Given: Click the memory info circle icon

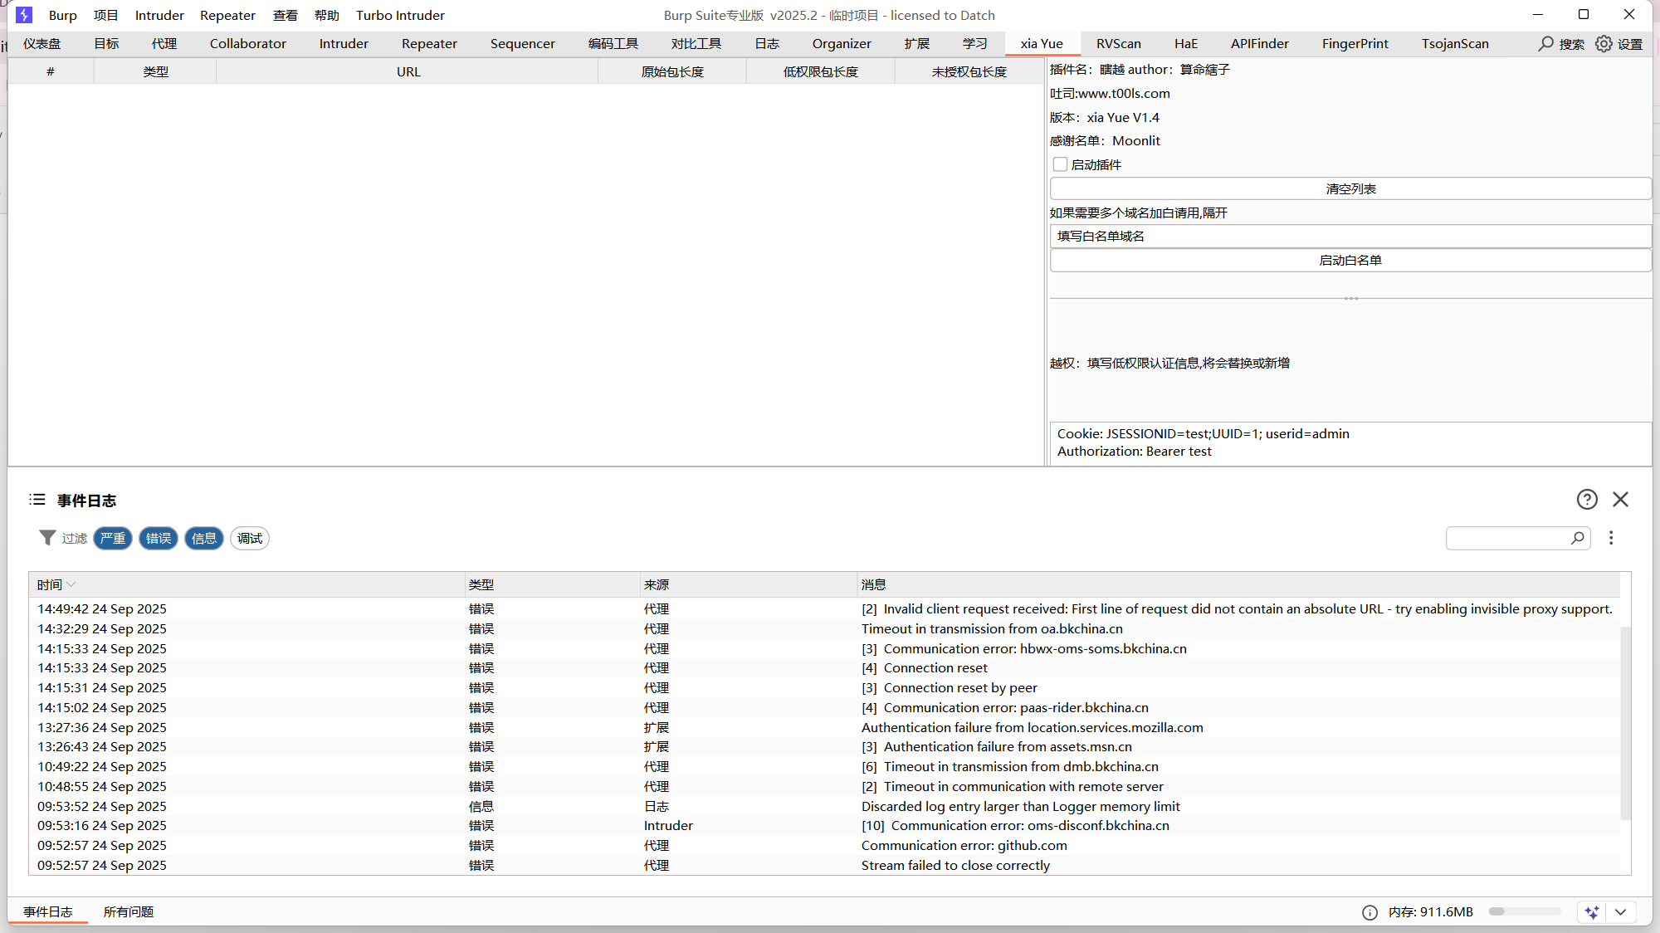Looking at the screenshot, I should pyautogui.click(x=1369, y=912).
